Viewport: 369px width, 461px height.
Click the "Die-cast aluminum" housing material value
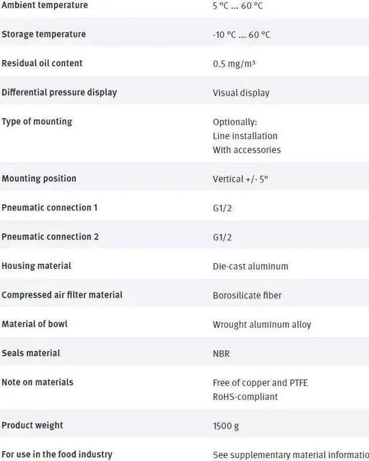point(250,266)
